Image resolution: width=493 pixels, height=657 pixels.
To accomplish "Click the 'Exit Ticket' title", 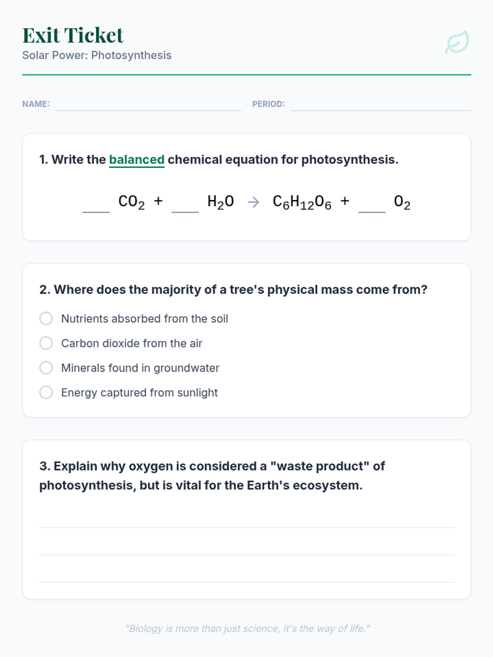I will coord(73,35).
